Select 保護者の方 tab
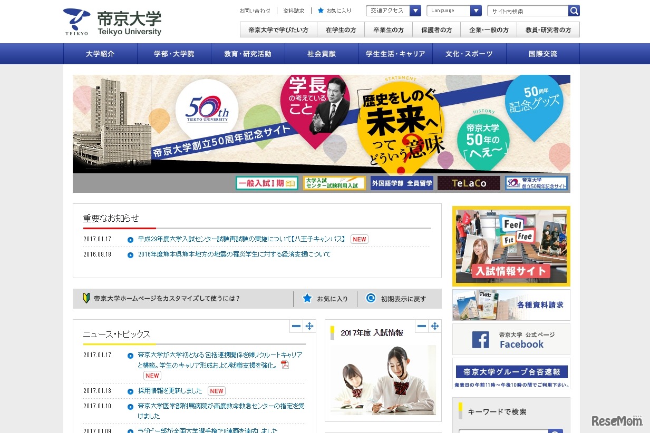Viewport: 650px width, 433px height. coord(436,30)
